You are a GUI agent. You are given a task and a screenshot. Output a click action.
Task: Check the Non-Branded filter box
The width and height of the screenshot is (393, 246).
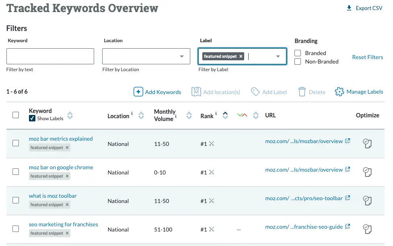(x=298, y=61)
